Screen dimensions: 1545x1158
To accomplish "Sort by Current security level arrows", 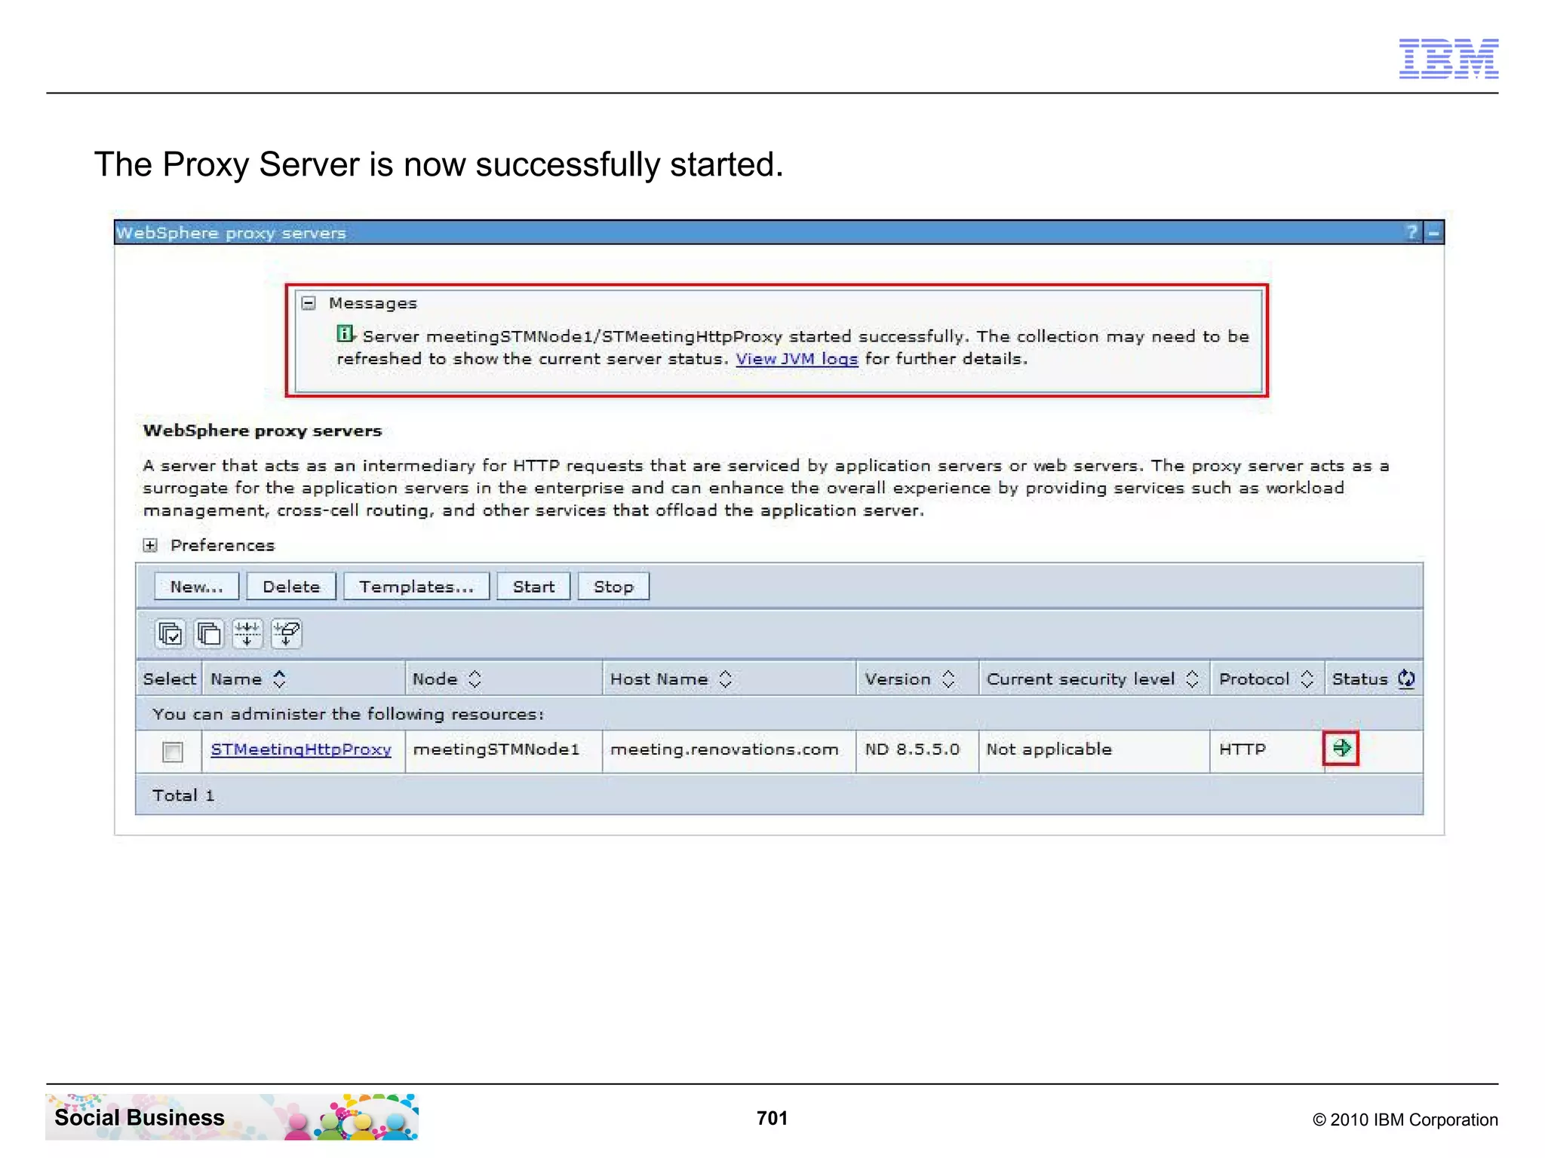I will (1192, 679).
